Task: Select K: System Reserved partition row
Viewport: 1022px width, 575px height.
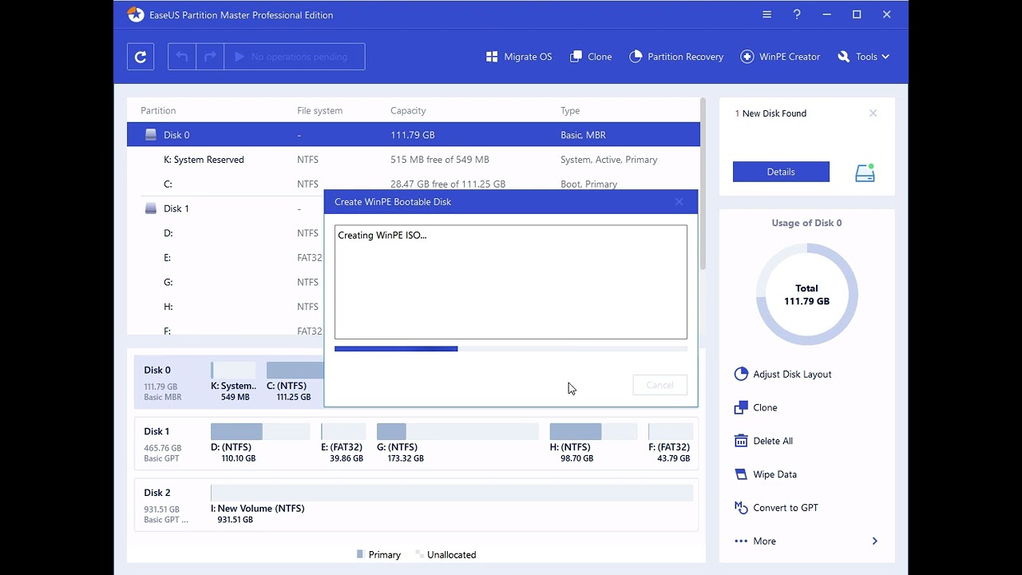Action: point(414,160)
